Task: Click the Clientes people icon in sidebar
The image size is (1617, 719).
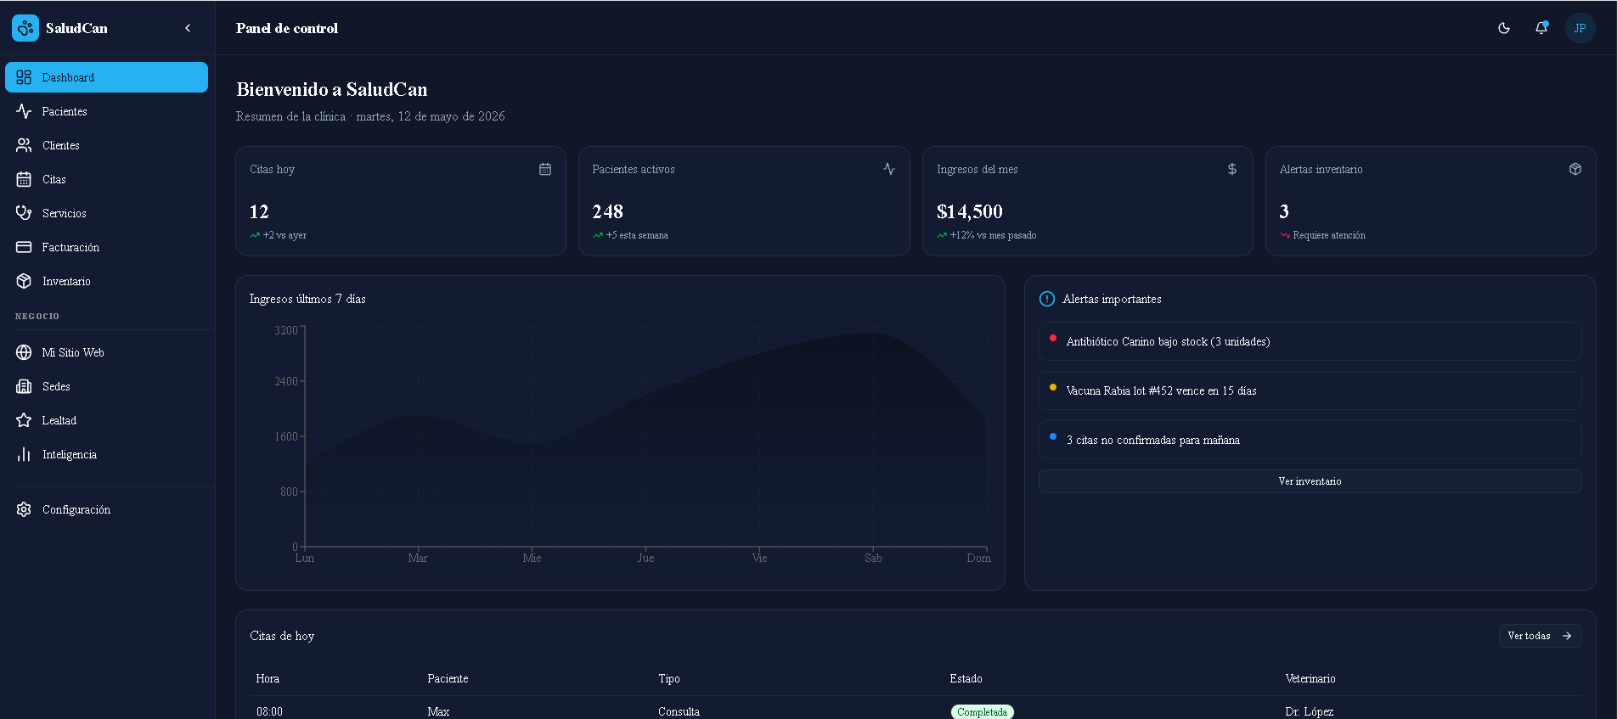Action: [x=24, y=145]
